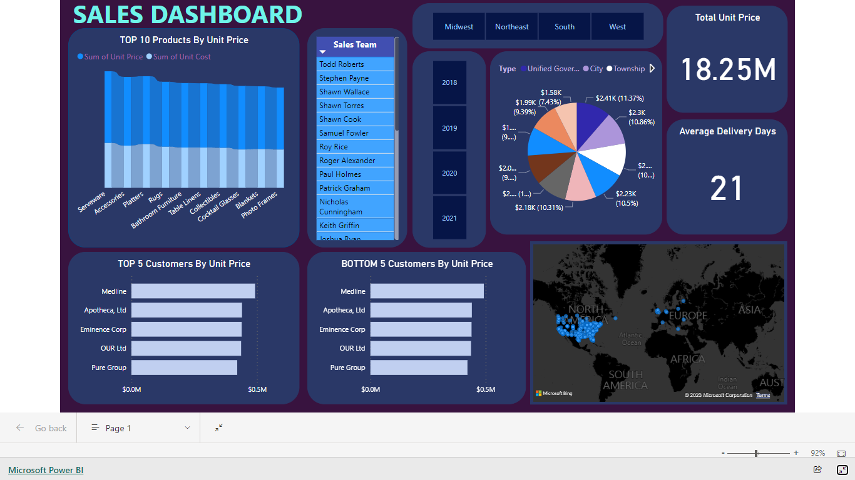855x480 pixels.
Task: Open the Page 1 navigation dropdown
Action: point(186,427)
